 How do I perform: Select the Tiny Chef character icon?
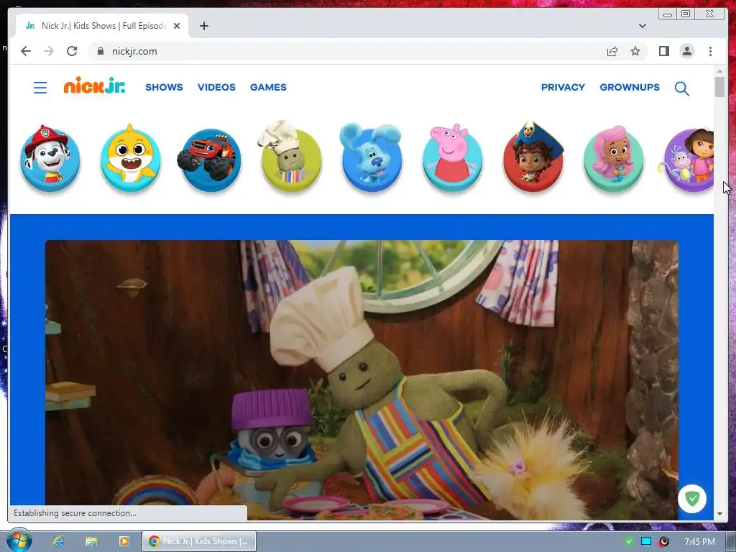(290, 157)
